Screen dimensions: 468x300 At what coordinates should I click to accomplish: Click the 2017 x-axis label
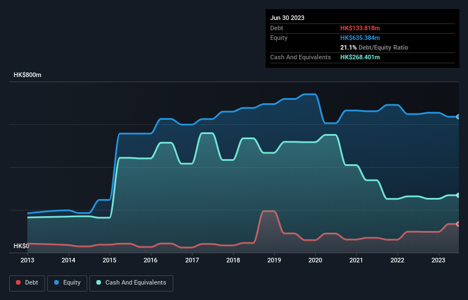click(192, 260)
